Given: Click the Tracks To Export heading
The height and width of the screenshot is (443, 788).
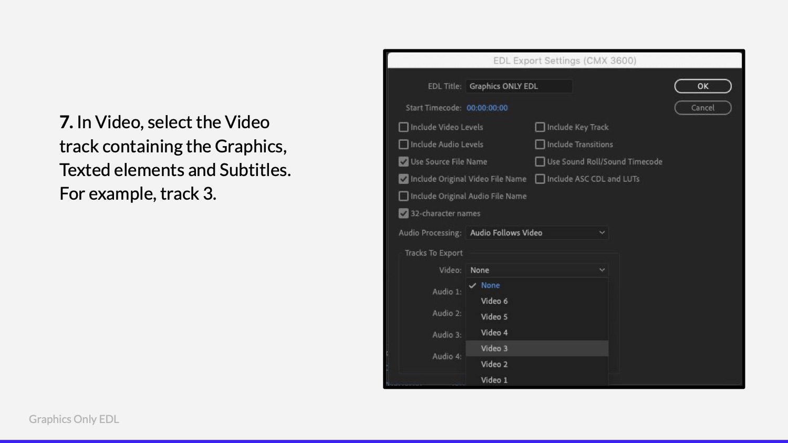Looking at the screenshot, I should pos(433,253).
